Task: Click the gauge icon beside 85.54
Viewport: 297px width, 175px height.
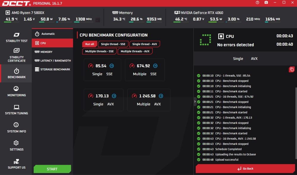Action: point(91,66)
